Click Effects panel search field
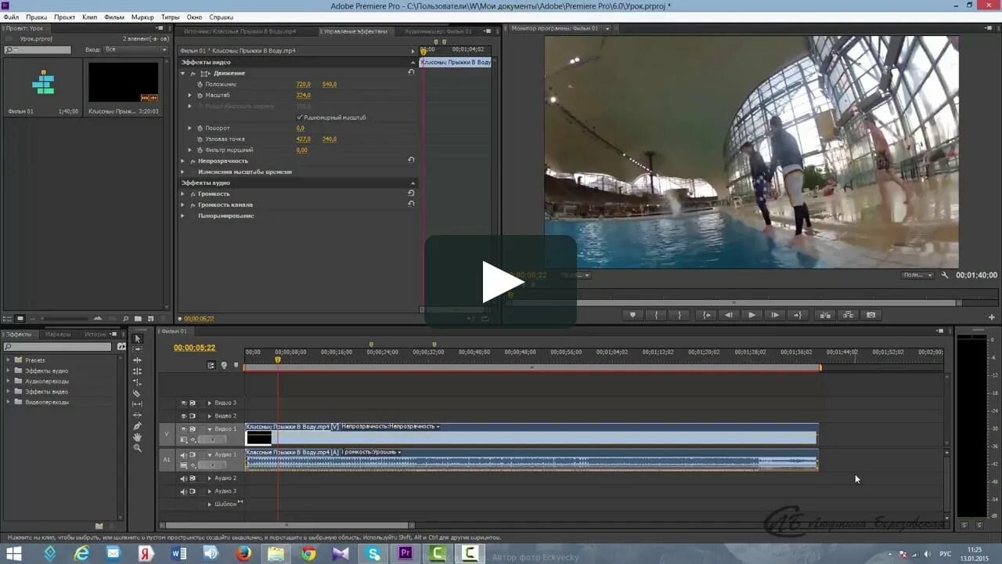1002x564 pixels. pos(59,346)
